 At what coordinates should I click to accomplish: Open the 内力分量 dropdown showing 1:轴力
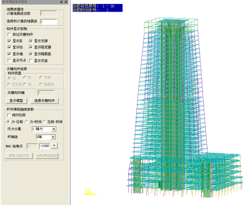pyautogui.click(x=44, y=129)
